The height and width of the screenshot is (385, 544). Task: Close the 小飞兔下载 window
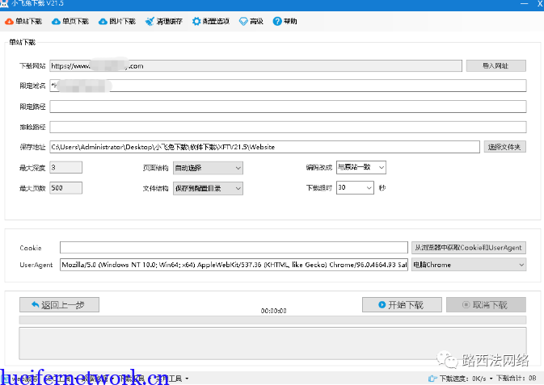coord(540,3)
